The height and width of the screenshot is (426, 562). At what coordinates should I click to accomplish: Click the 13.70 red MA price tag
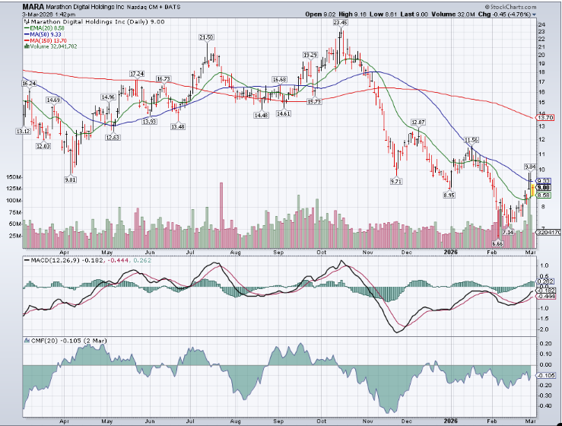click(544, 118)
